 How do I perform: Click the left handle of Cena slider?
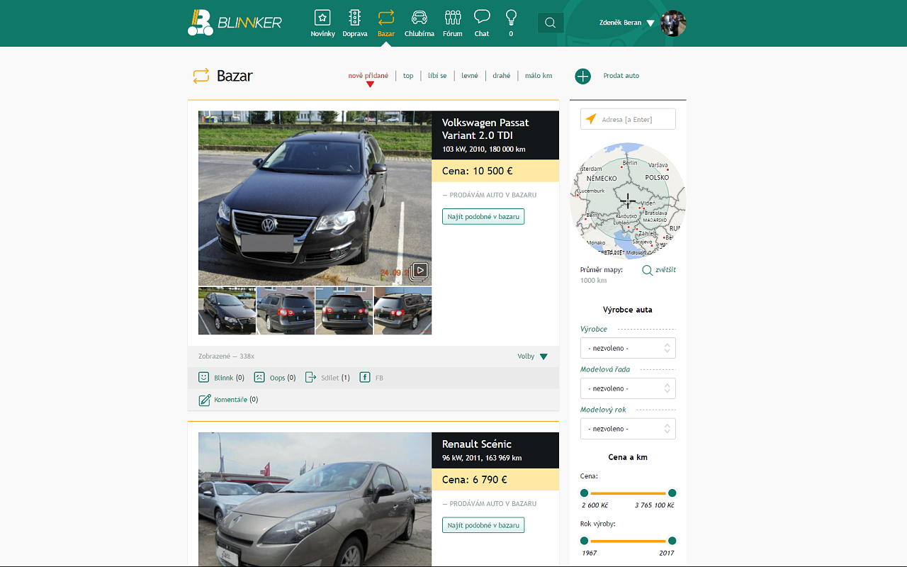[x=585, y=493]
